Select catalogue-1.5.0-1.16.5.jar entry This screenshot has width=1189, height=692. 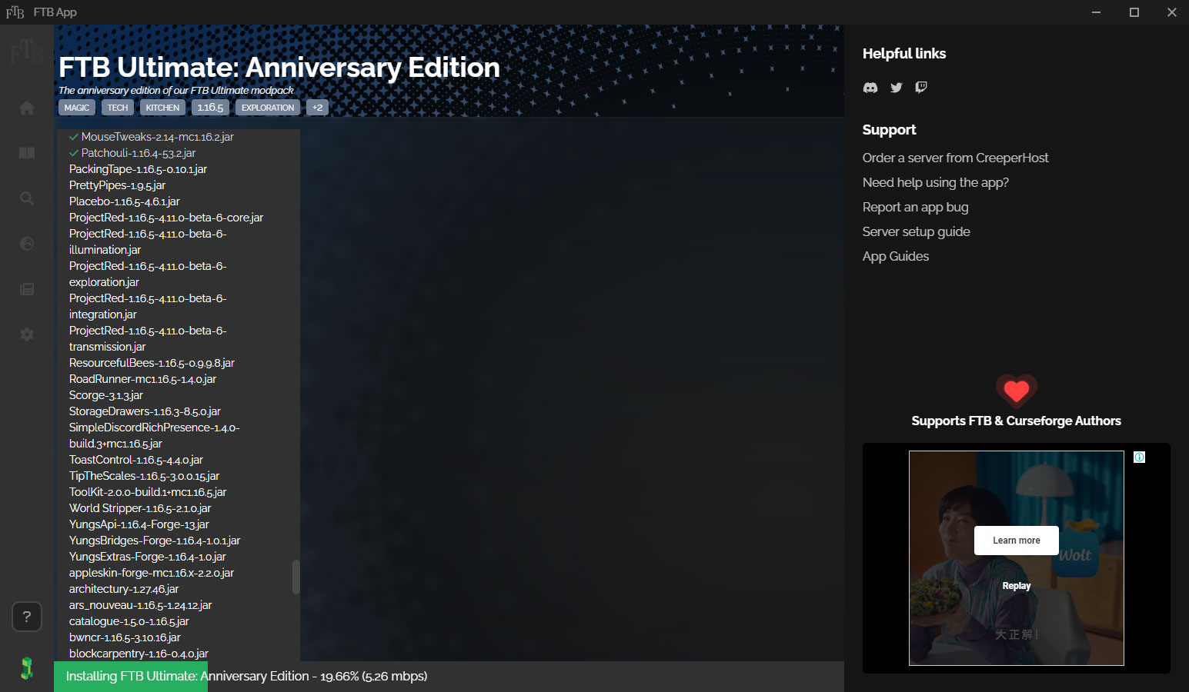click(129, 621)
